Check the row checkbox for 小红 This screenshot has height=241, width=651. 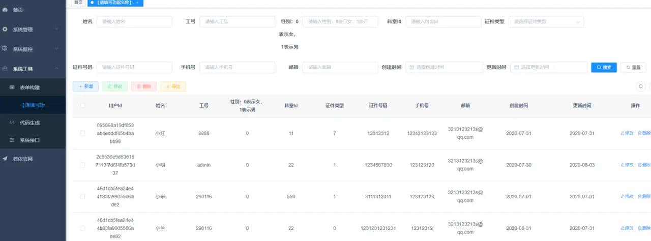coord(82,133)
